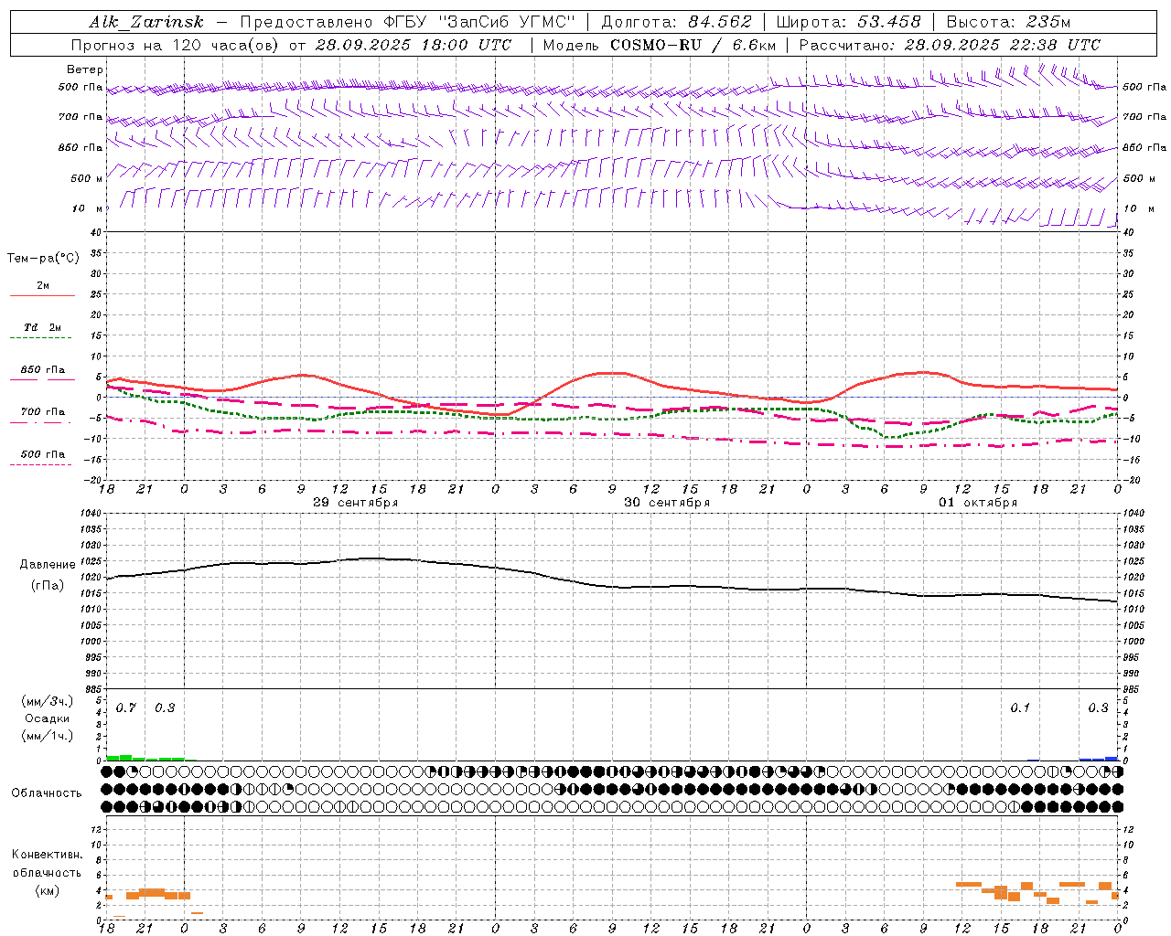
Task: Click the date label '30 сентября'
Action: [x=667, y=503]
